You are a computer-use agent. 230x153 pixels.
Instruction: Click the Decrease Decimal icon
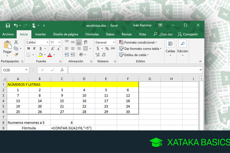(104, 55)
